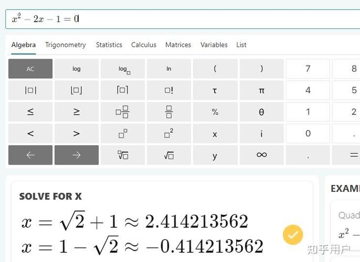This screenshot has height=262, width=360.
Task: Open the List tab
Action: [241, 45]
